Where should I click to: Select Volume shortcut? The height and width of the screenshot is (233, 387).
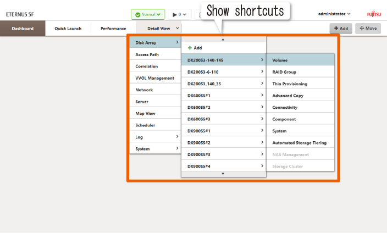tap(300, 60)
